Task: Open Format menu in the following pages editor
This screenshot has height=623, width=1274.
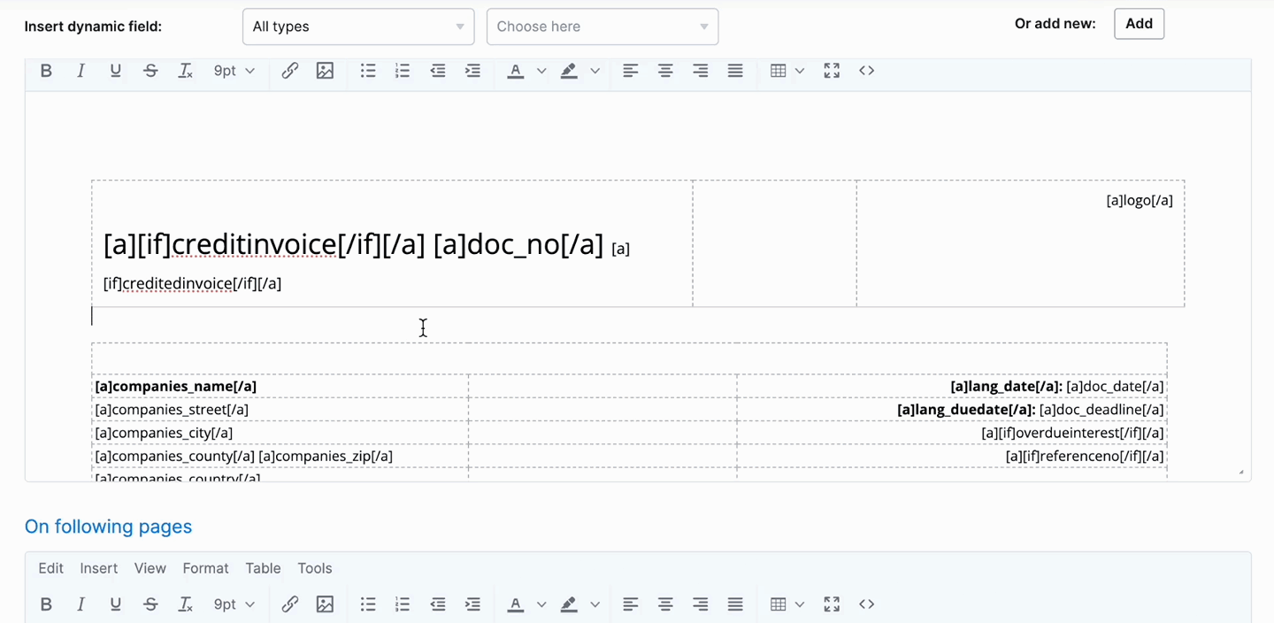Action: point(205,568)
